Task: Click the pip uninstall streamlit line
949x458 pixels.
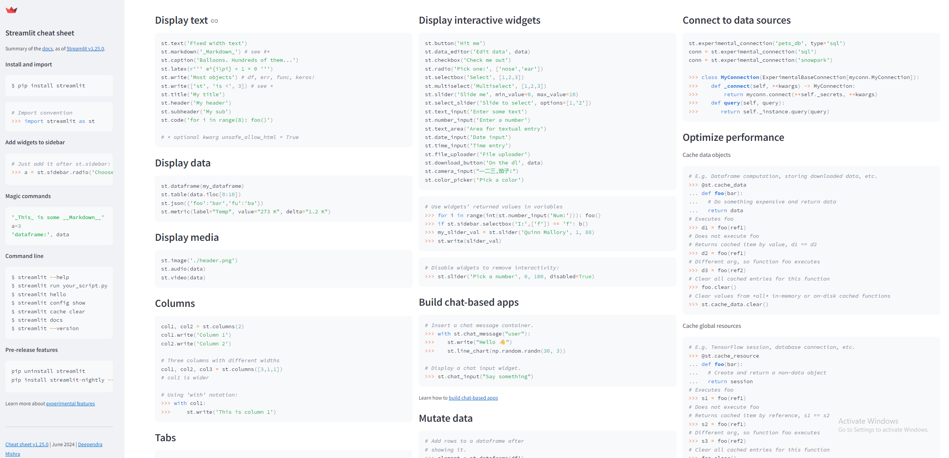Action: click(x=48, y=371)
